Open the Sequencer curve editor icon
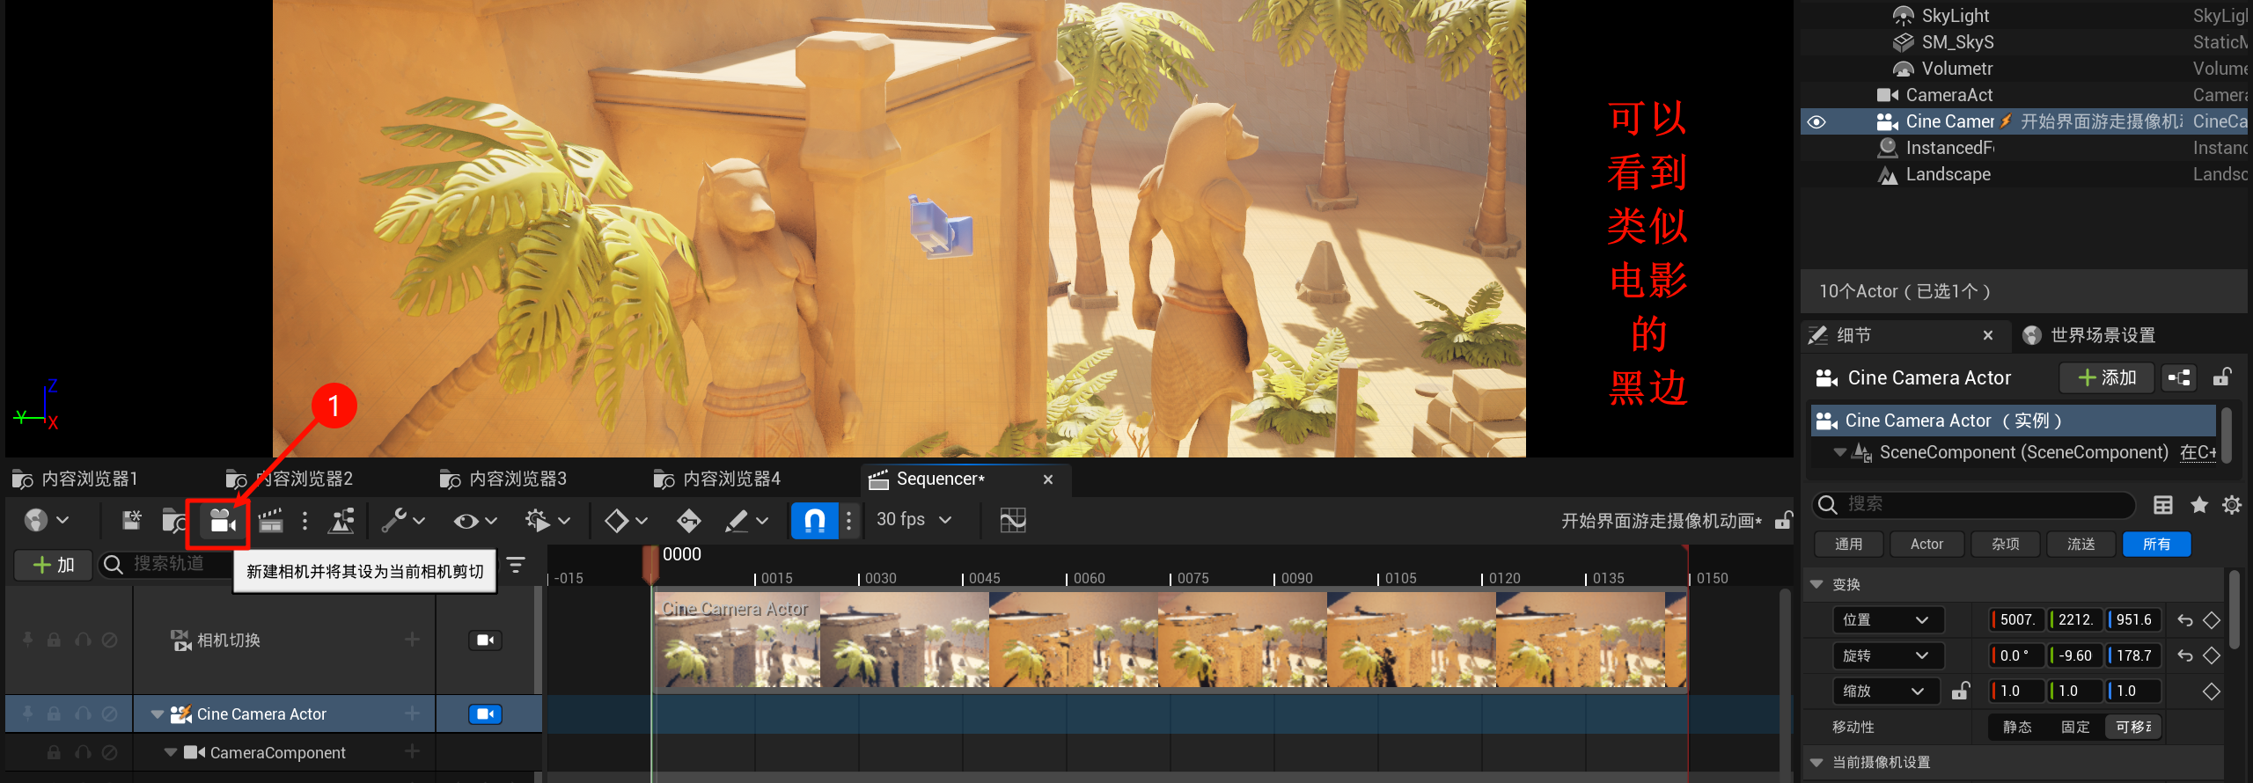Viewport: 2253px width, 783px height. [1013, 521]
